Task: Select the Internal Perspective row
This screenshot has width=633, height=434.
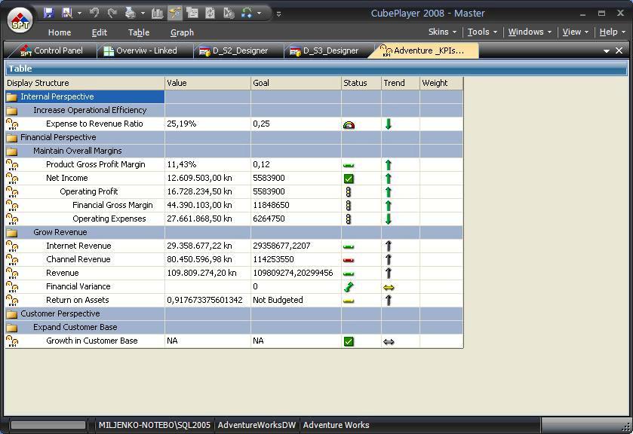Action: tap(234, 96)
